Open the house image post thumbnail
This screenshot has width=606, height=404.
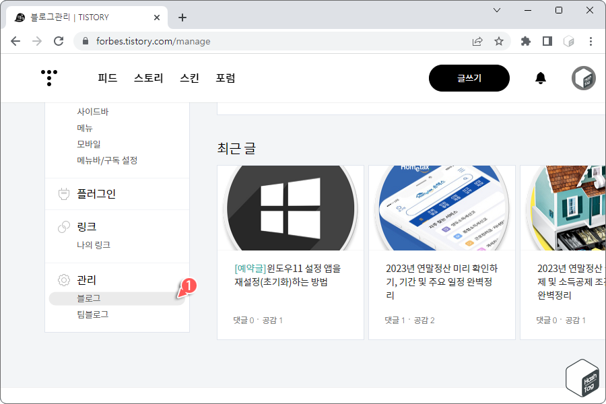563,208
